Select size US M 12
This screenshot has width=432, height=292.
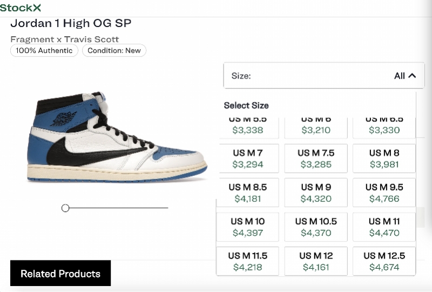(x=316, y=261)
